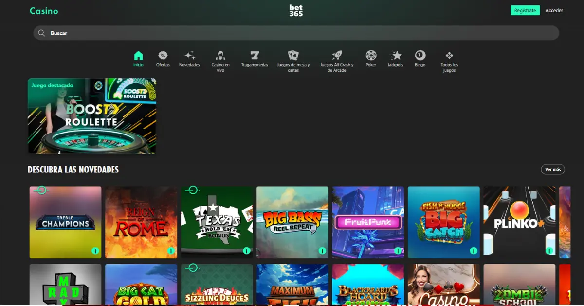Open the Mad Max game tile
The height and width of the screenshot is (306, 584).
pos(66,285)
